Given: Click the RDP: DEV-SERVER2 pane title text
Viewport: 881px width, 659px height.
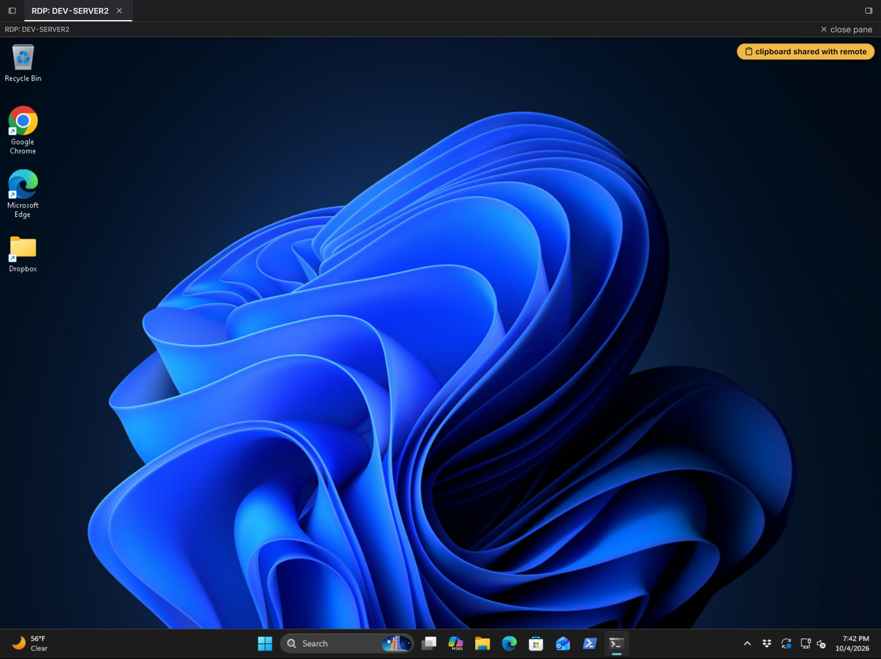Looking at the screenshot, I should [x=37, y=29].
